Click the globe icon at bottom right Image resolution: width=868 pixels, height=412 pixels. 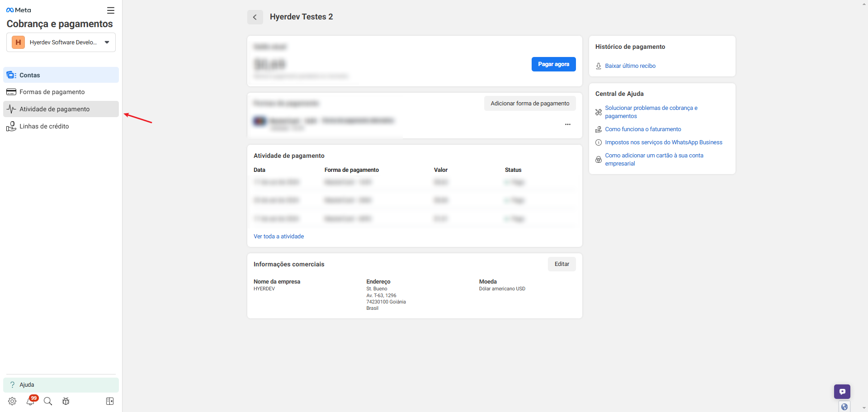point(844,407)
